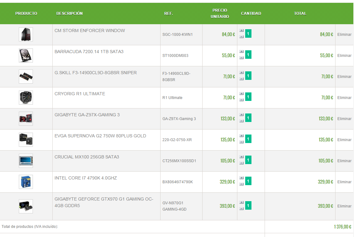
Task: Increase quantity of Cryorig R1 Ultimate
Action: pyautogui.click(x=241, y=94)
